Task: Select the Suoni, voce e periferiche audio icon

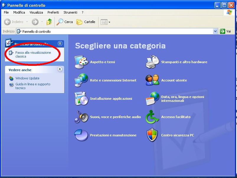Action: pos(81,117)
